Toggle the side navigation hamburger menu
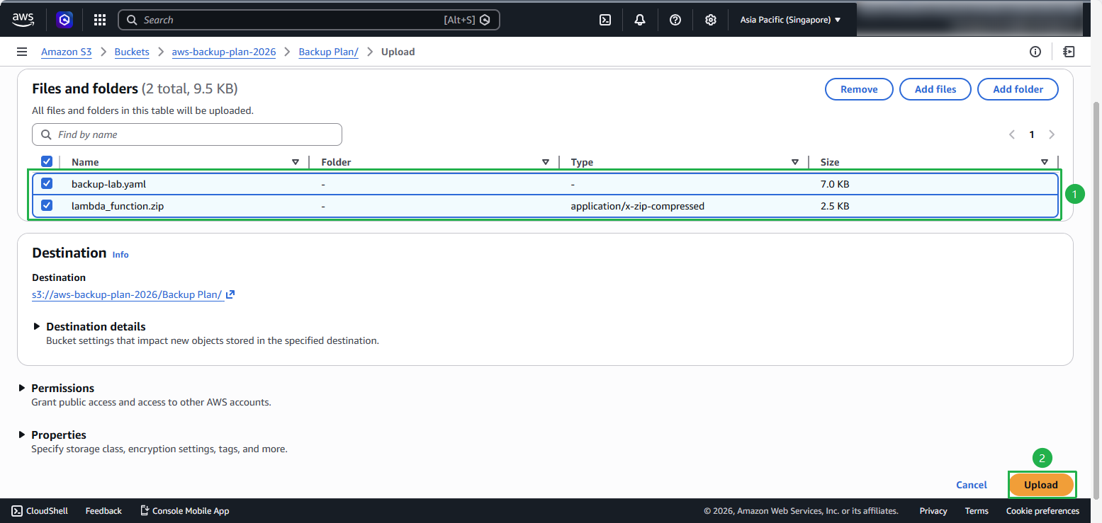Image resolution: width=1102 pixels, height=523 pixels. pyautogui.click(x=22, y=52)
